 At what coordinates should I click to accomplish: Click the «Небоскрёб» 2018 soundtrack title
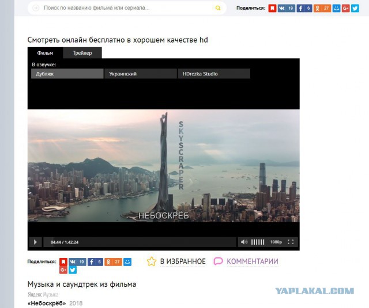click(55, 303)
